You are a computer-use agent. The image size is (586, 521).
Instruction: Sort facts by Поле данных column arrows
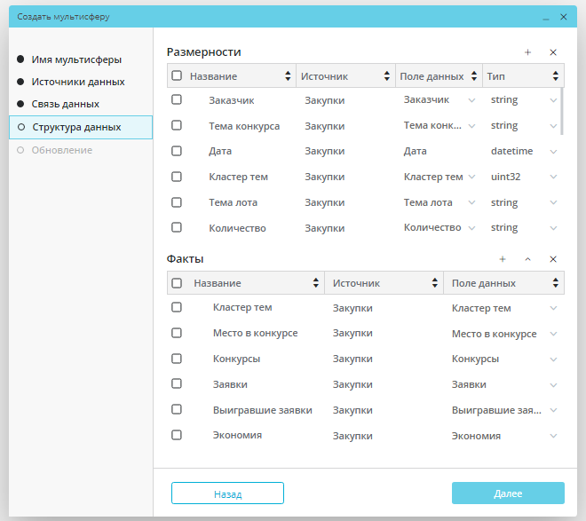point(557,283)
